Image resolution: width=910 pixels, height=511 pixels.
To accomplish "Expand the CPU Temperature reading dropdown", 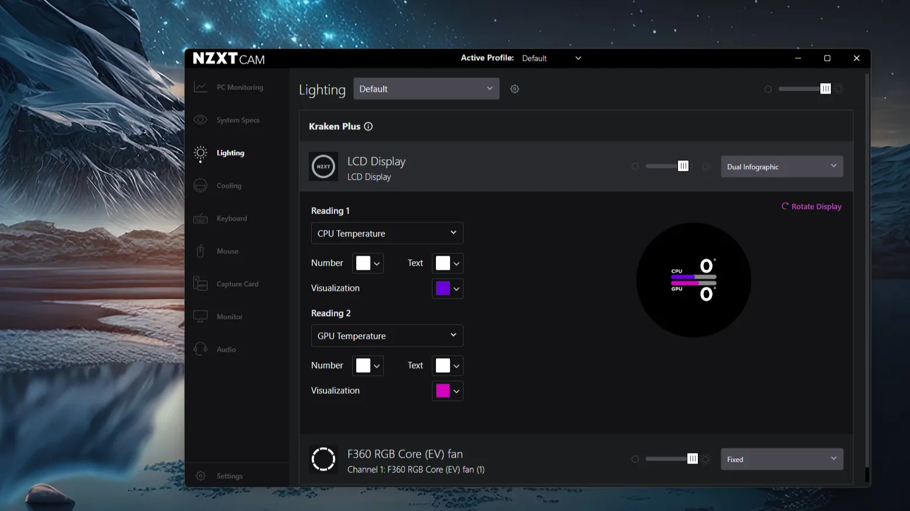I will pos(387,233).
